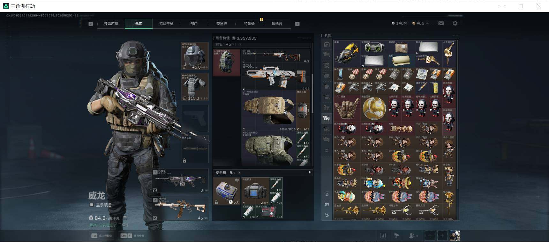Click the E next-tab key icon
Viewport: 549px width, 242px height.
297,24
